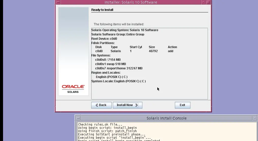This screenshot has width=258, height=141.
Task: Click 'Executing begin script "install_begin"...' console line
Action: [114, 137]
